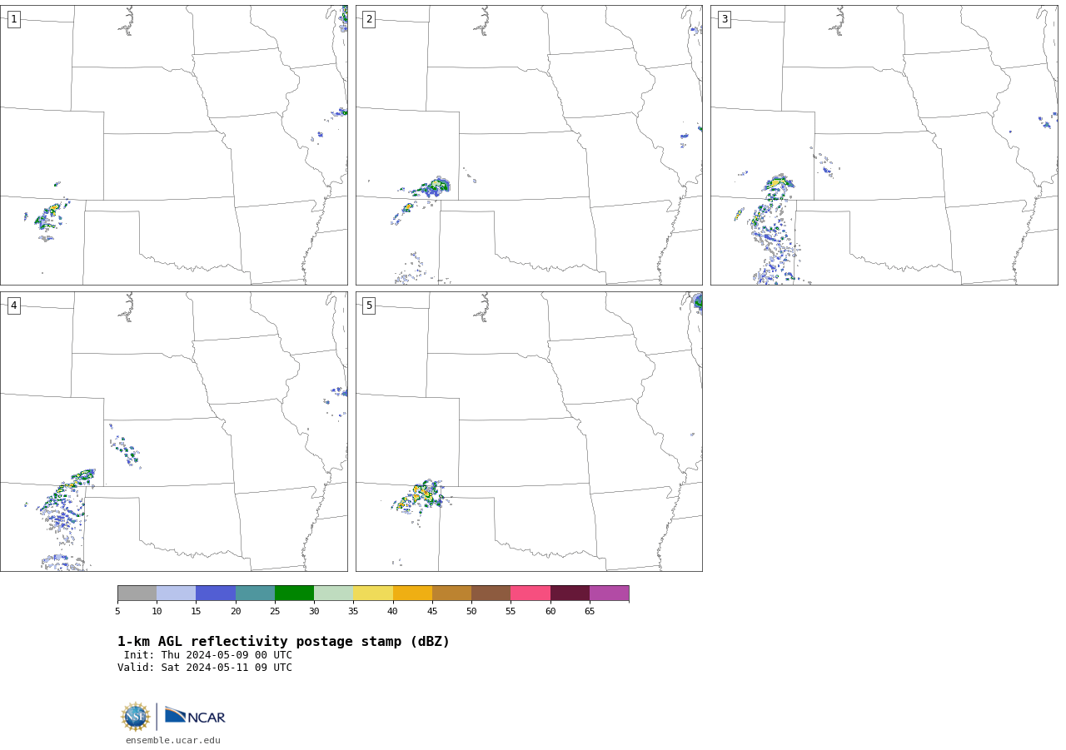Image resolution: width=1066 pixels, height=750 pixels.
Task: Open ensemble member 4 reflectivity map
Action: [x=174, y=431]
